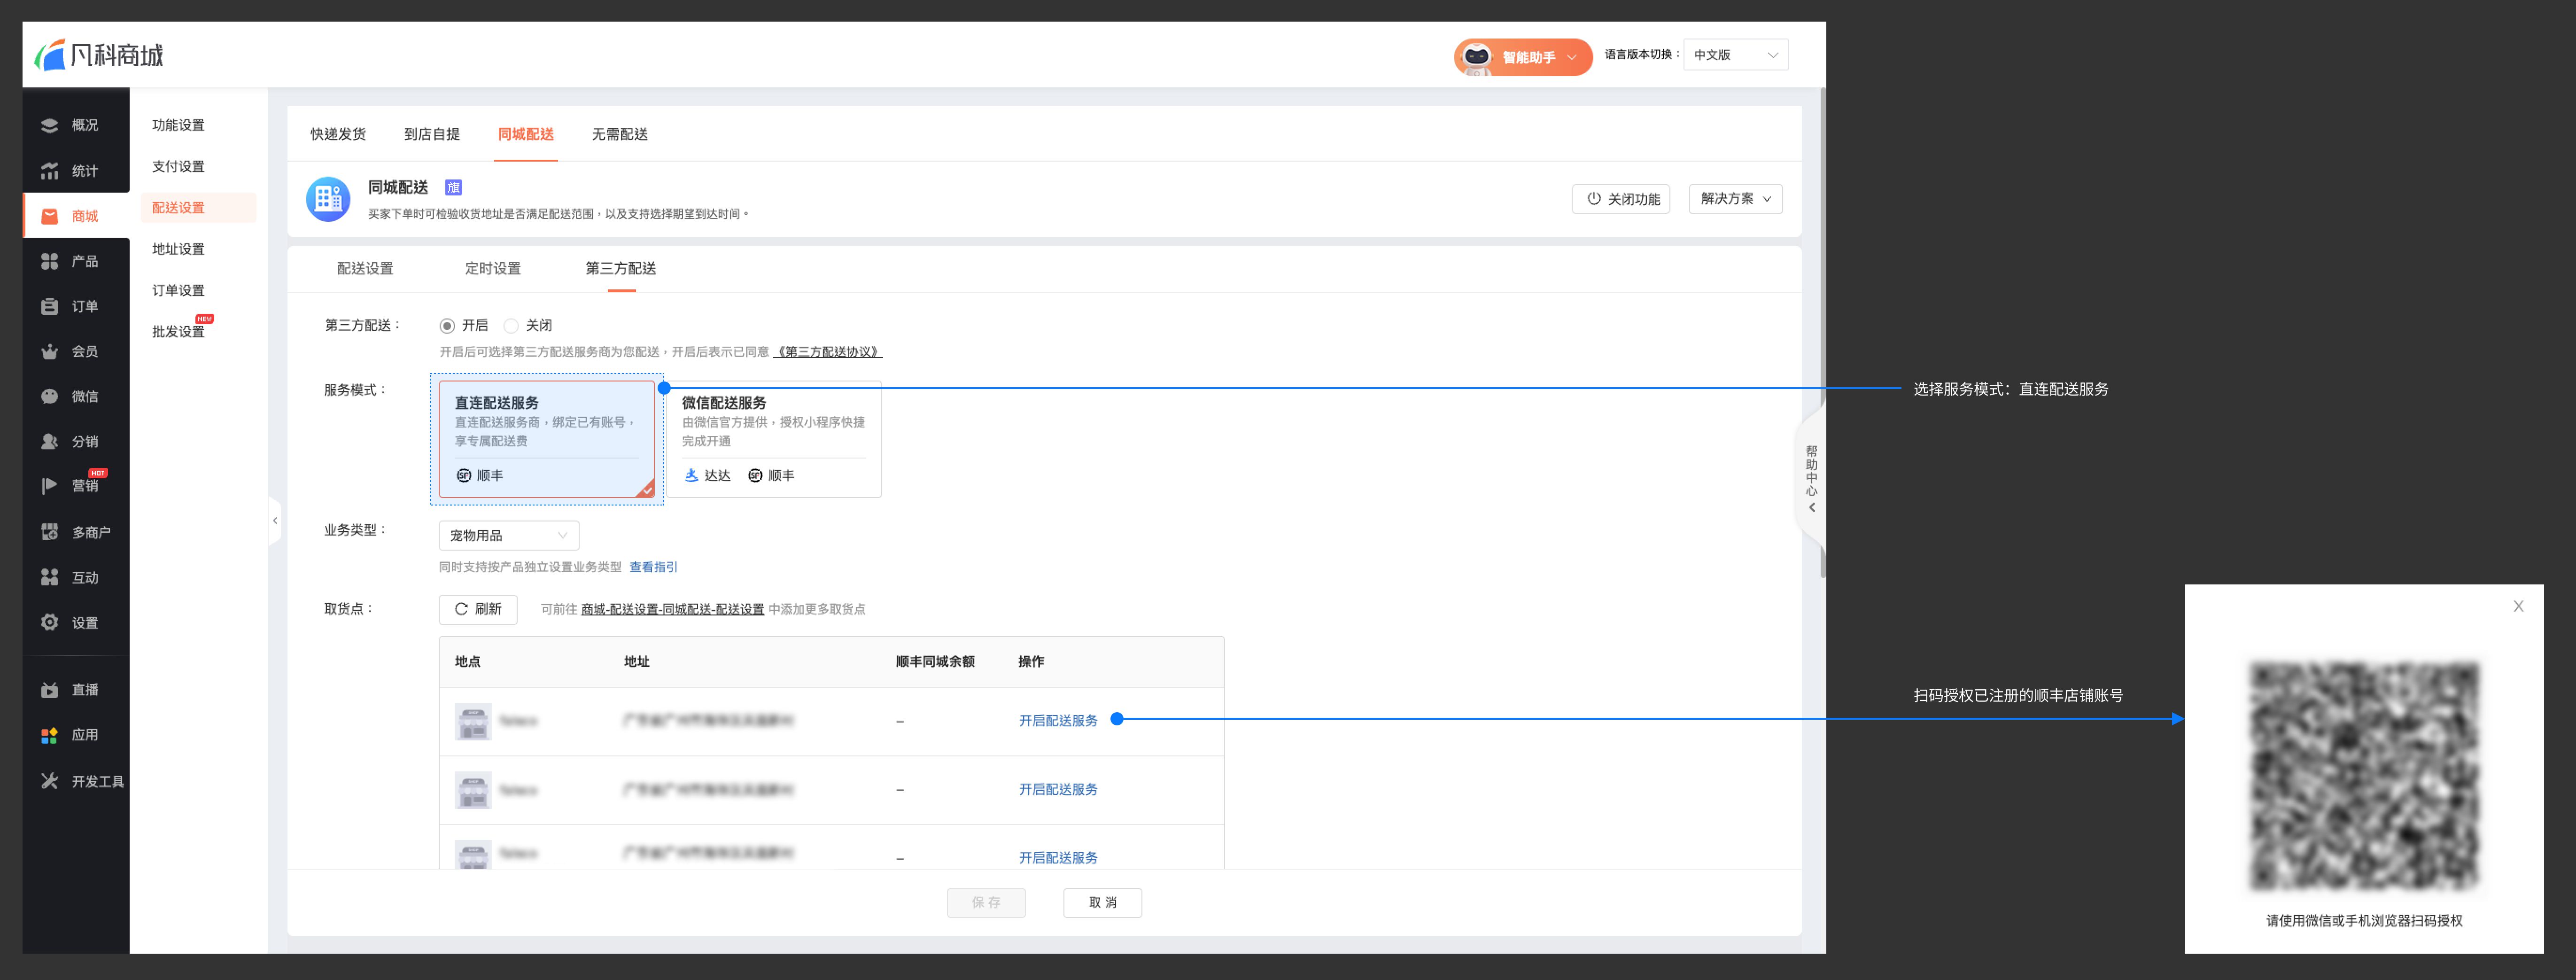The image size is (2576, 980).
Task: Open 支付设置 in submenu
Action: (178, 166)
